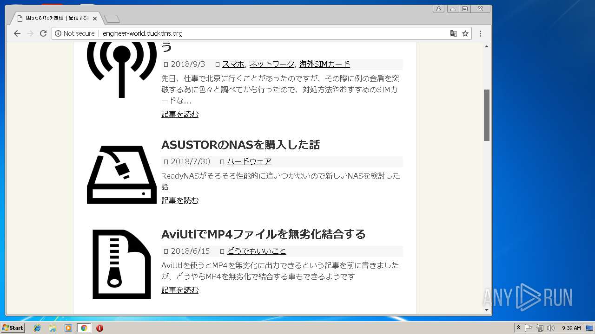This screenshot has width=595, height=334.
Task: Open the 海外SIMカード category link
Action: pyautogui.click(x=324, y=64)
